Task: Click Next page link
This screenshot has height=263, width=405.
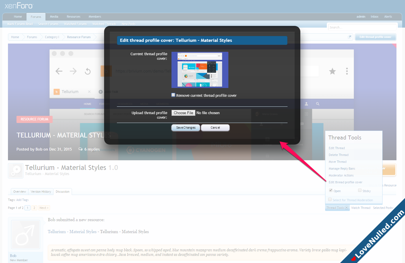Action: (44, 208)
